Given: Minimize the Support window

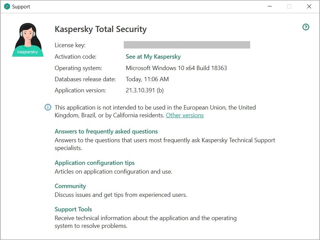Looking at the screenshot, I should tap(269, 6).
